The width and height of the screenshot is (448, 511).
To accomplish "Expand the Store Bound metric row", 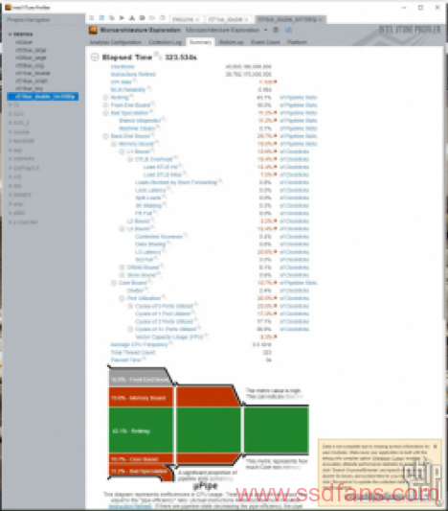I will click(122, 275).
